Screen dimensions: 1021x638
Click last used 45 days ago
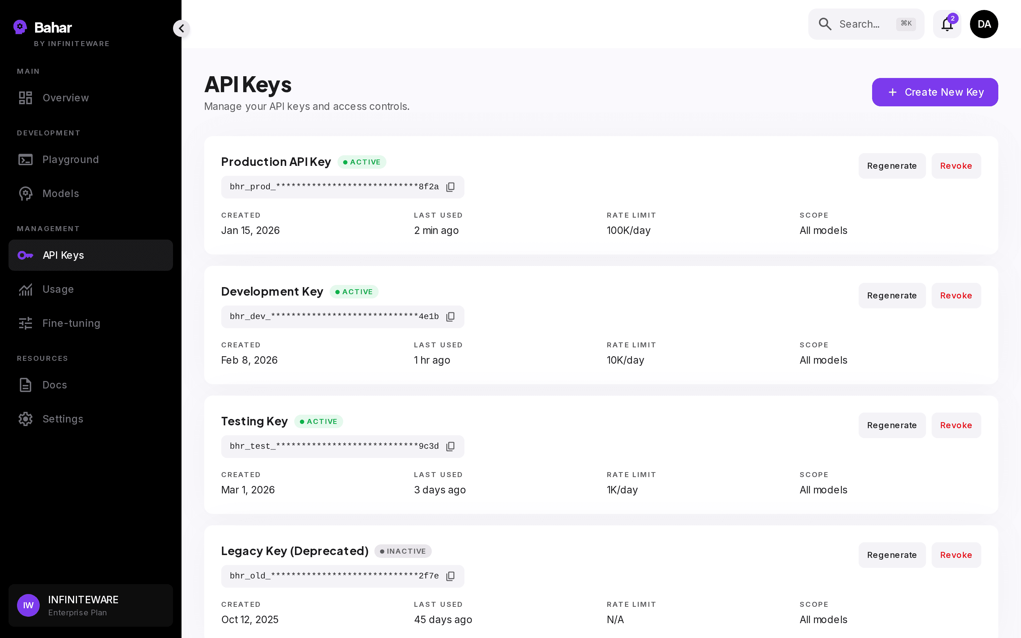(x=443, y=620)
